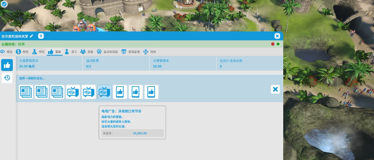Pick the rightmost mobile thumbs-up campaign icon
The height and width of the screenshot is (160, 374).
151,92
